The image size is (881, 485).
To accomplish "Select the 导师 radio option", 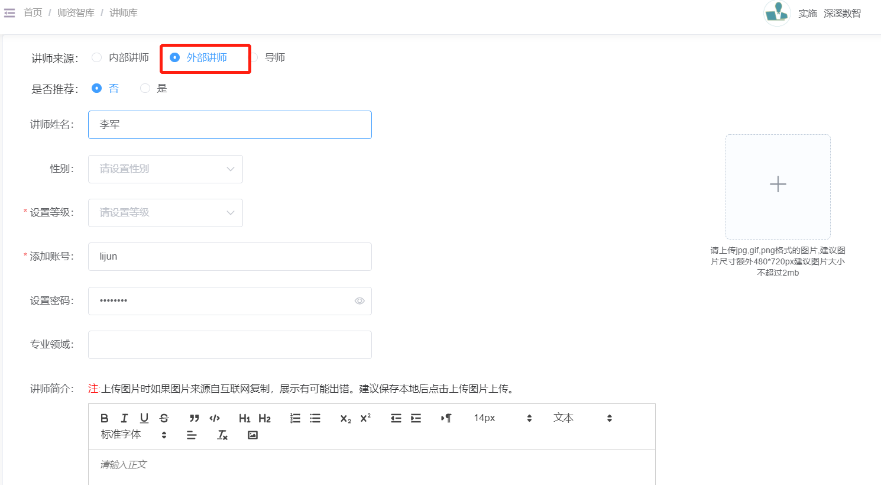I will [254, 57].
